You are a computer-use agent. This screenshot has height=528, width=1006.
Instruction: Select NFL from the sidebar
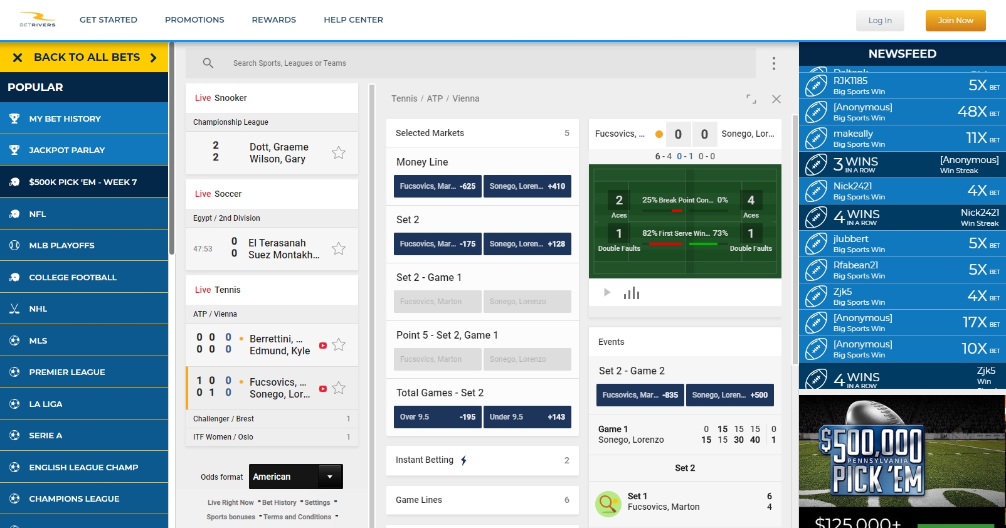[x=38, y=214]
